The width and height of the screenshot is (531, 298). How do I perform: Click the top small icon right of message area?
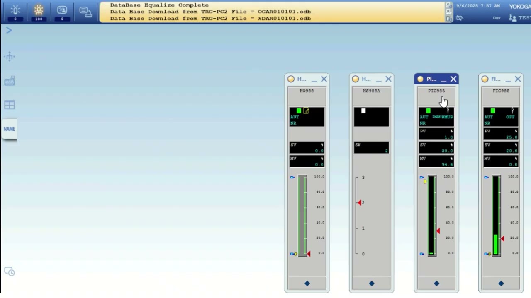pyautogui.click(x=449, y=5)
